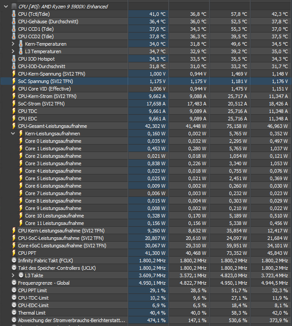Click the lightning icon of CPU-Gesamt-Leistungsaufnahme
Screen dimensions: 292x326
[x=14, y=126]
